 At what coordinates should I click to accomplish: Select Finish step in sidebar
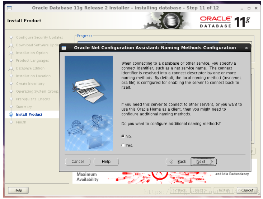[21, 122]
